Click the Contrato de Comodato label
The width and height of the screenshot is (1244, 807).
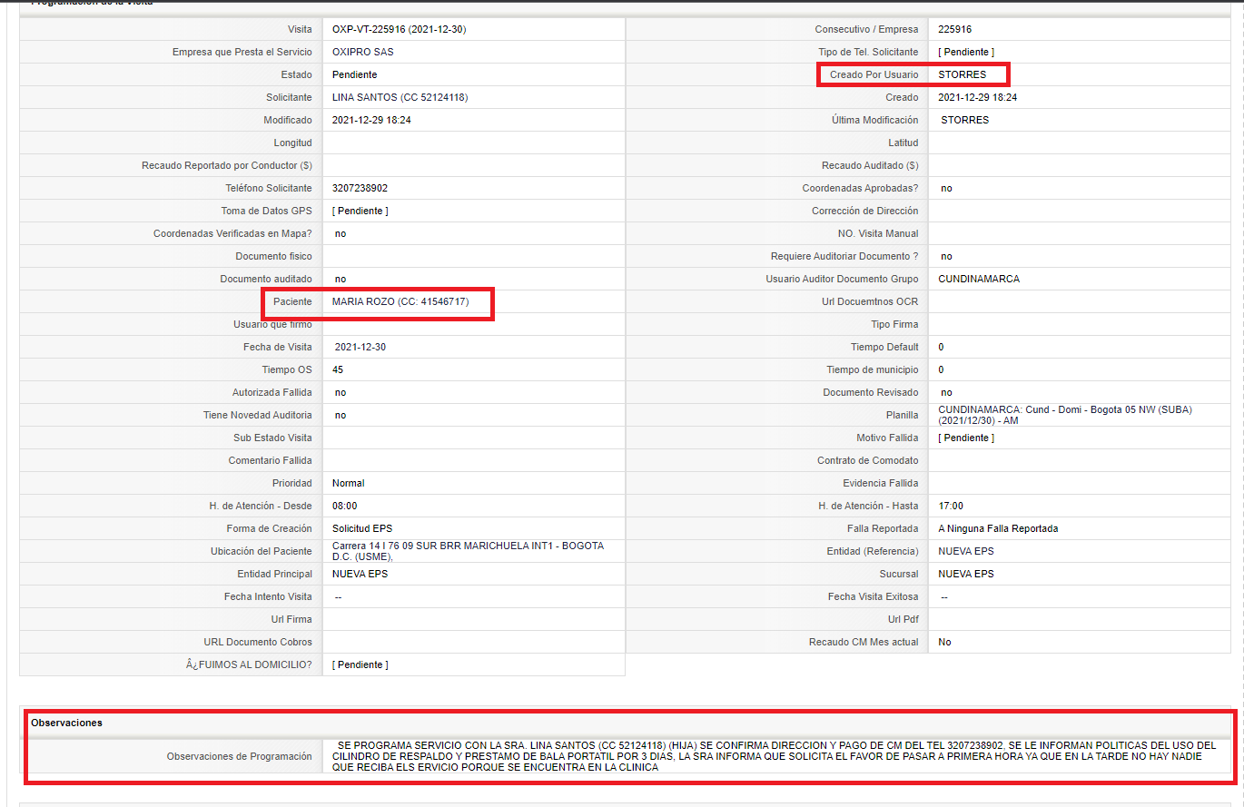pyautogui.click(x=867, y=460)
